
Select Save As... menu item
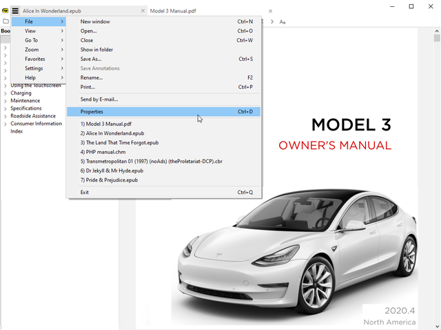[164, 59]
